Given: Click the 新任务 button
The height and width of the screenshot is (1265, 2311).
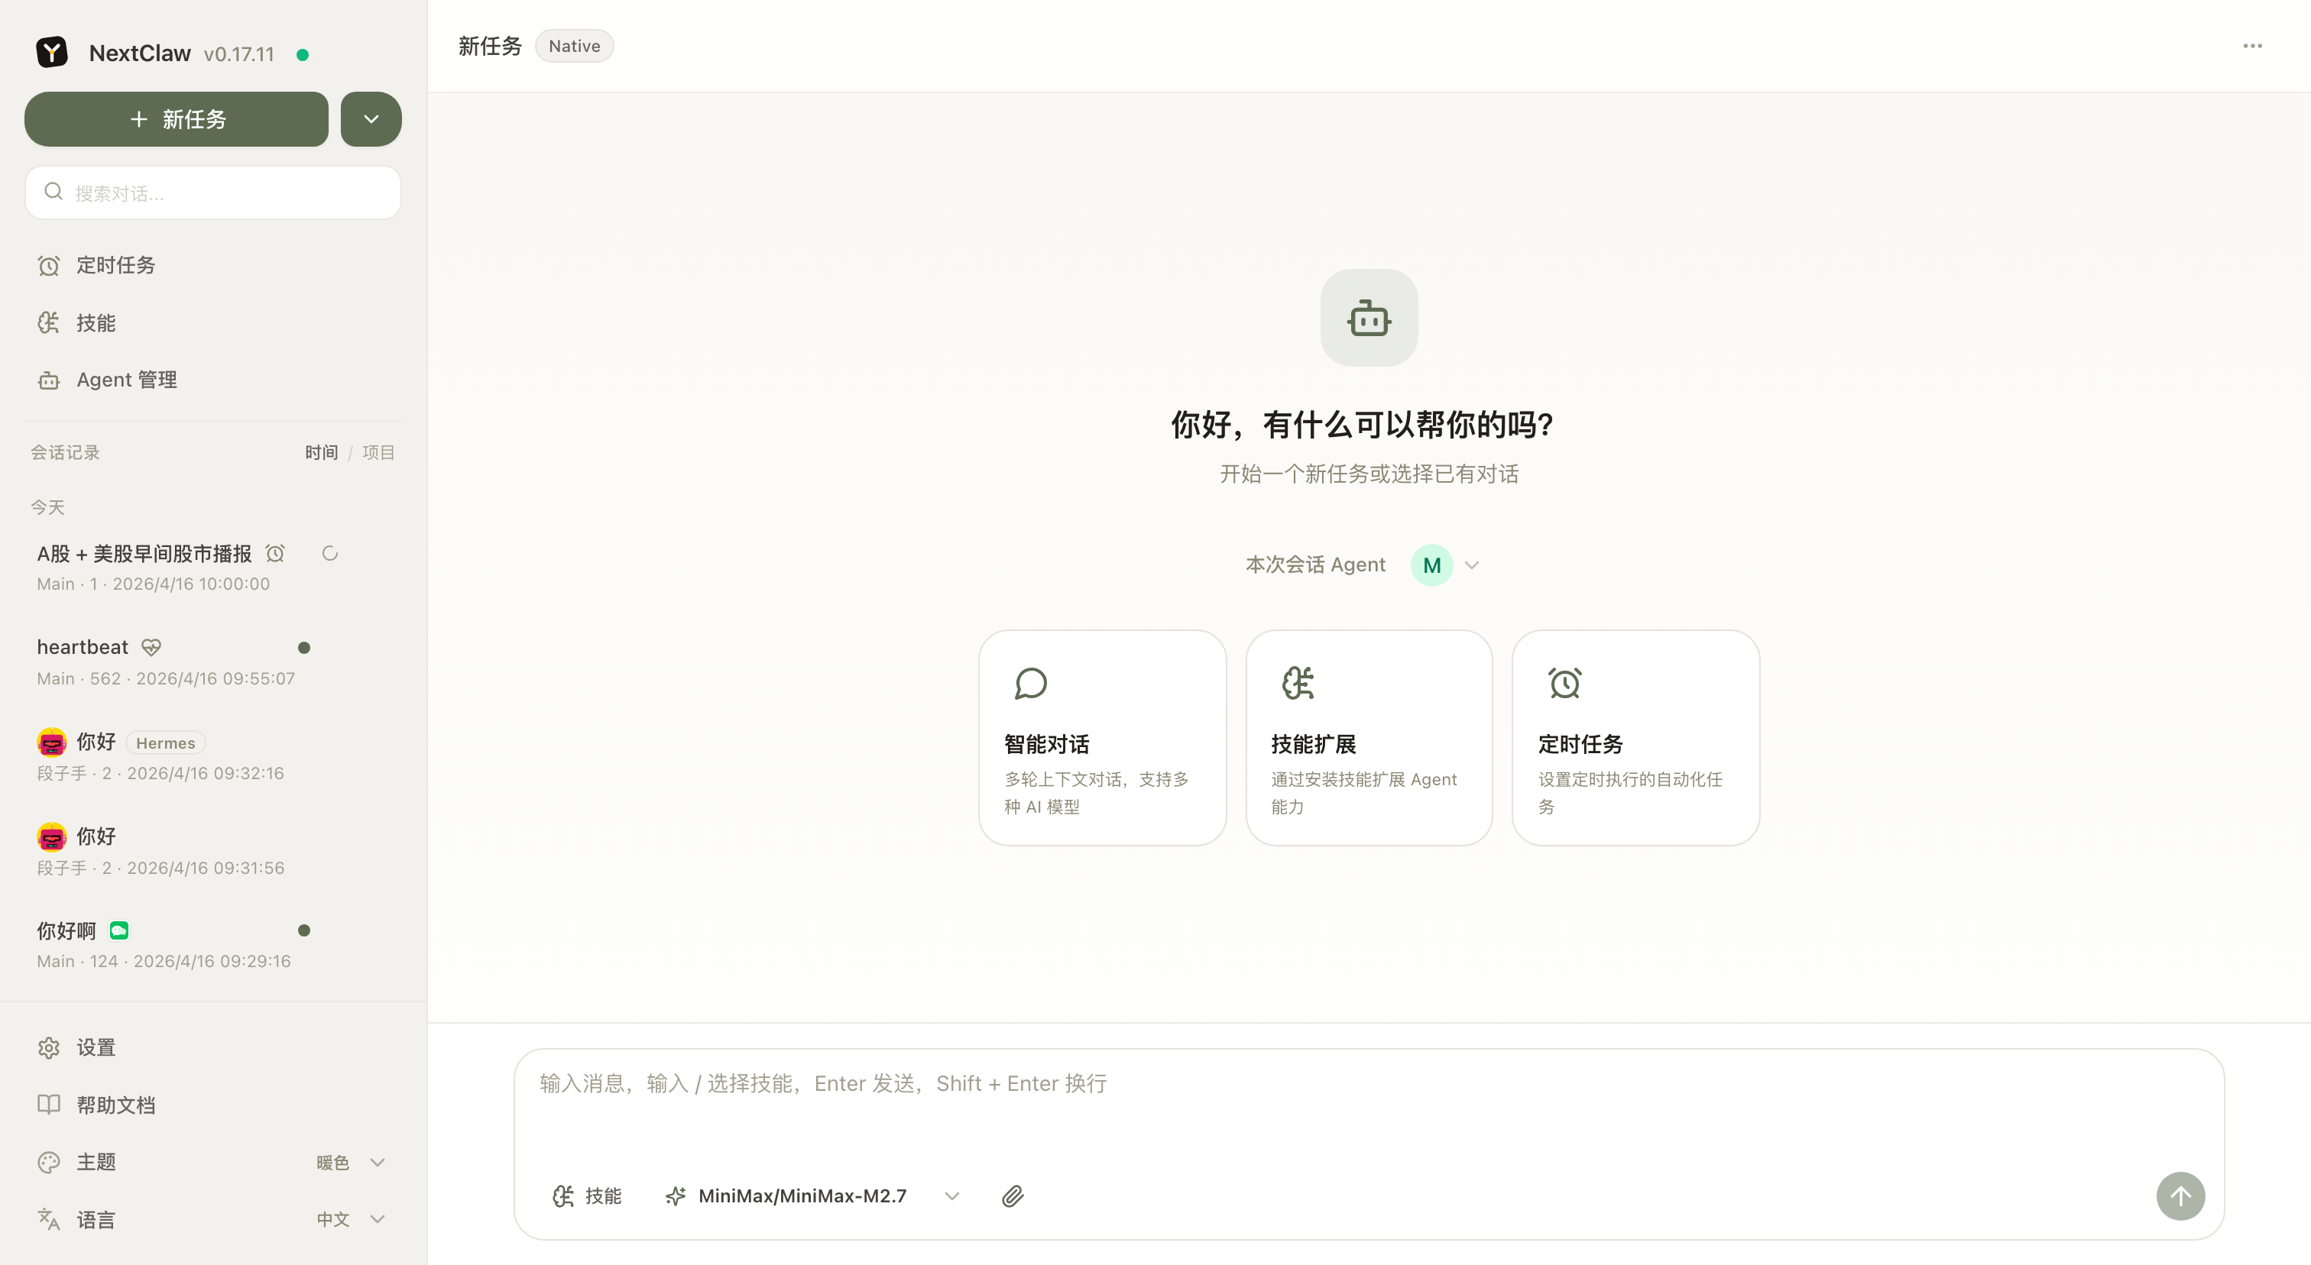Looking at the screenshot, I should 176,118.
